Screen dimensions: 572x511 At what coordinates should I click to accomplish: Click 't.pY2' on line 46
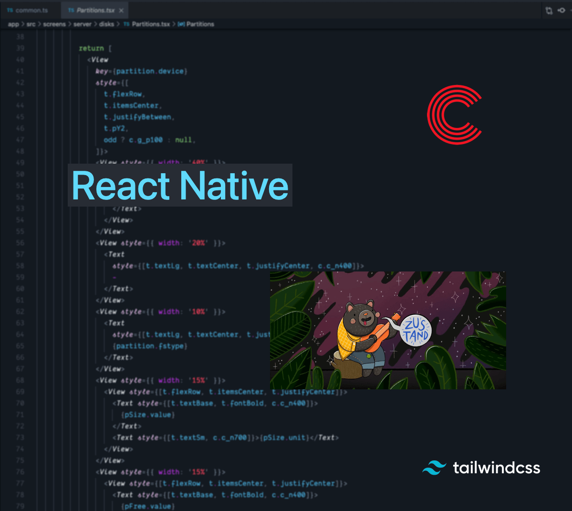coord(114,128)
